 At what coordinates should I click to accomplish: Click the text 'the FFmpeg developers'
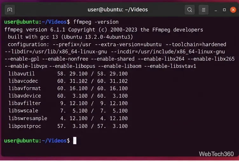tap(172, 30)
